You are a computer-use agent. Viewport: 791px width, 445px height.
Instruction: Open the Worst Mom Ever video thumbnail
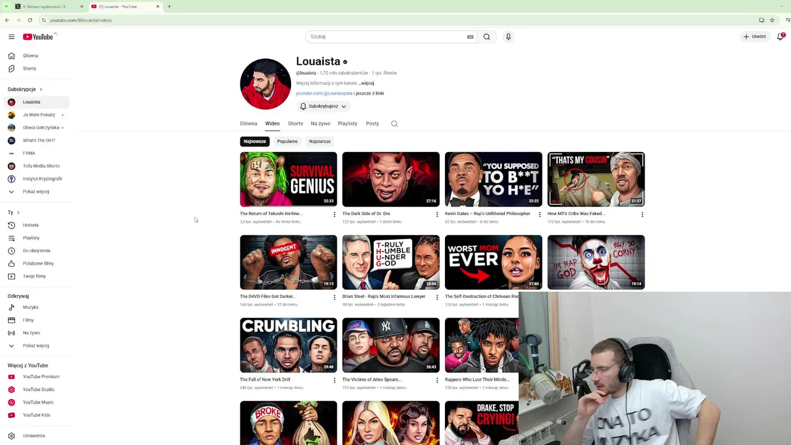(x=493, y=262)
